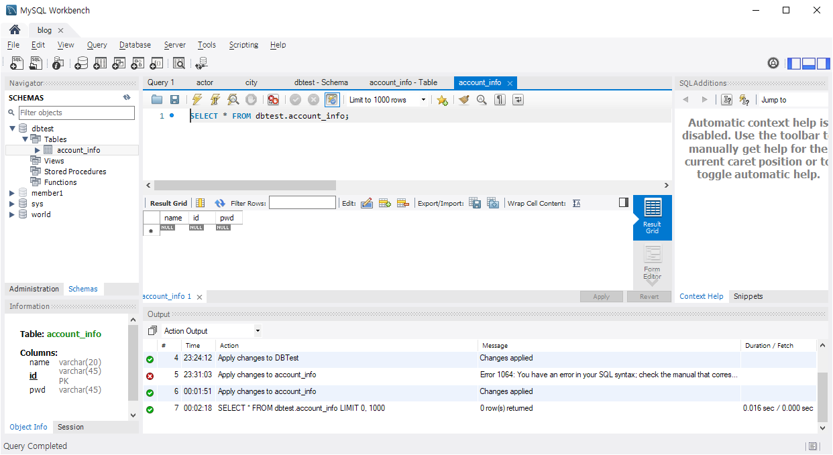Open the File menu
Screen dimensions: 833x455
(x=13, y=45)
